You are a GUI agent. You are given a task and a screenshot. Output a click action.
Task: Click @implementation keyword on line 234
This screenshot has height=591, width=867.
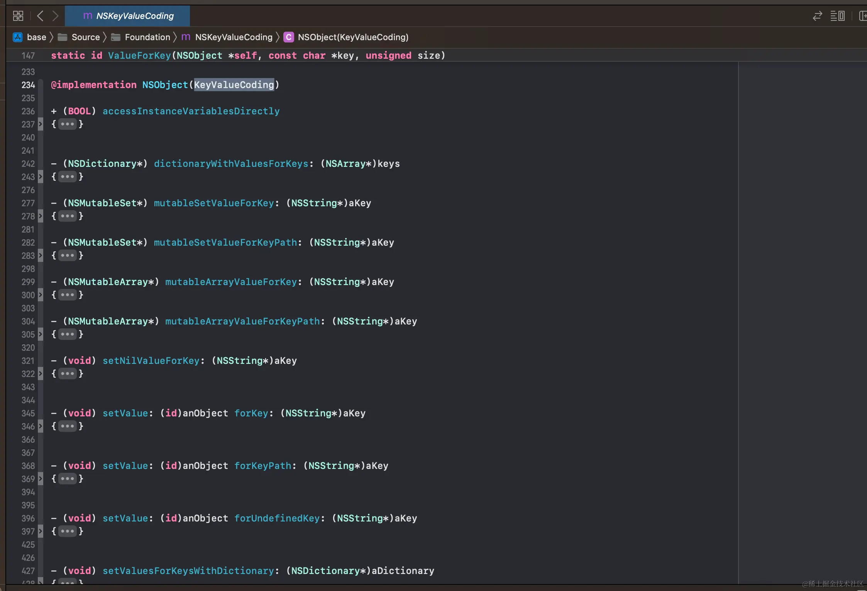[x=94, y=85]
